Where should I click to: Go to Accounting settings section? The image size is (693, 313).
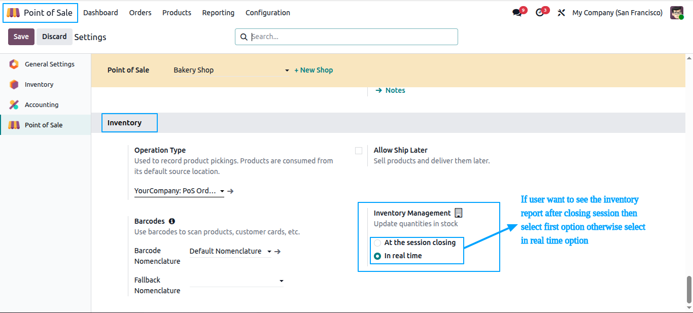(46, 105)
